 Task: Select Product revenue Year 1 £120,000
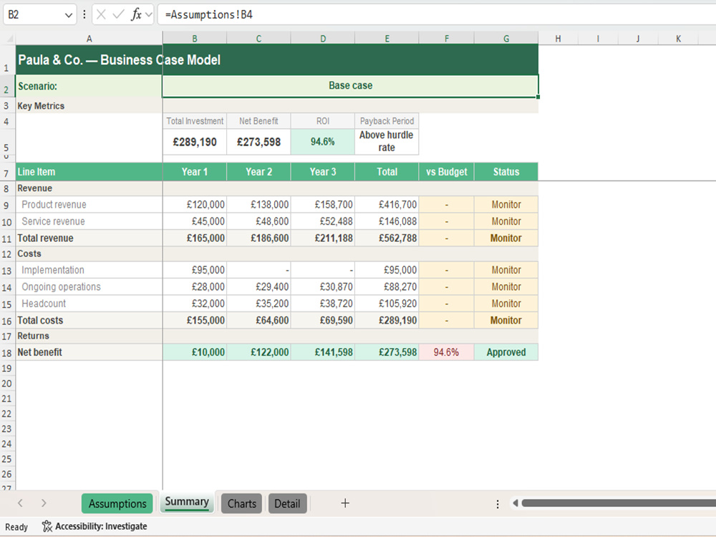(x=195, y=205)
